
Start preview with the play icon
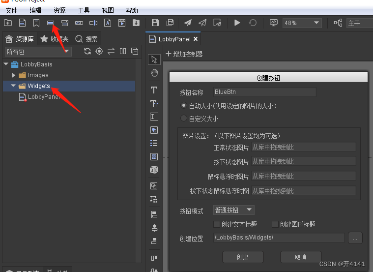pyautogui.click(x=237, y=23)
